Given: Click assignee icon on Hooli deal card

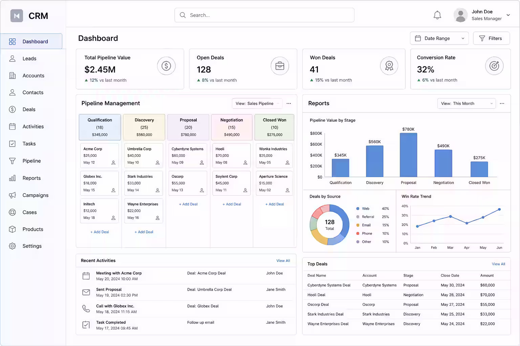Looking at the screenshot, I should [x=245, y=163].
